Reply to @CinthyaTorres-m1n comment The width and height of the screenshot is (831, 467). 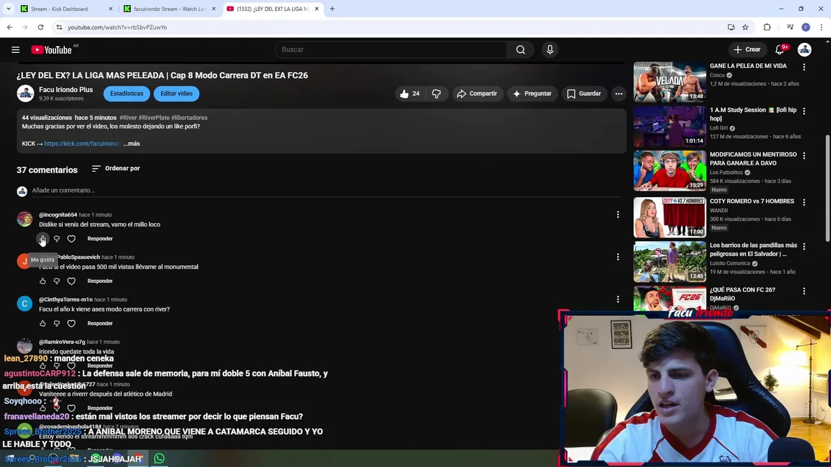tap(100, 323)
